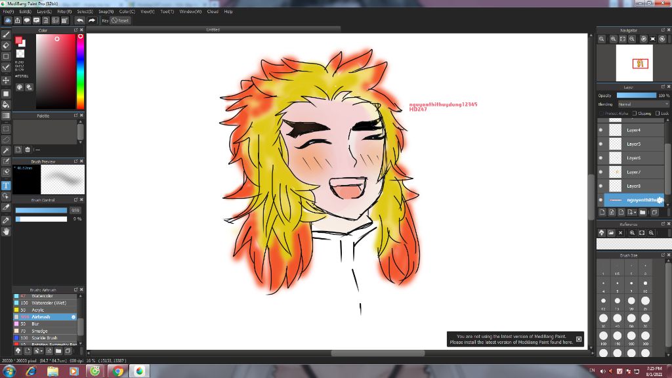This screenshot has width=672, height=378.
Task: Click the brush size value field
Action: 75,211
